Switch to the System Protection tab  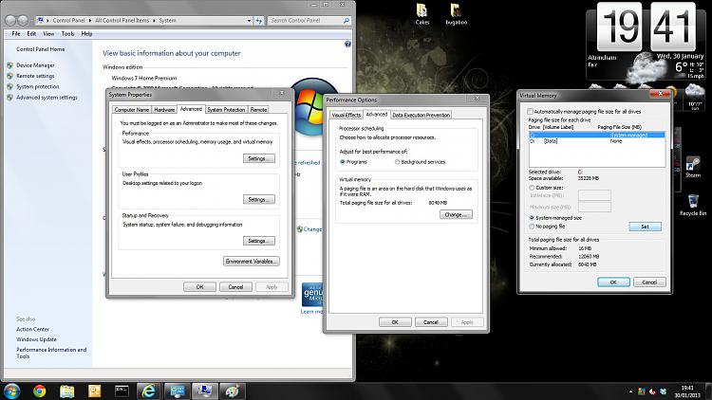(226, 110)
